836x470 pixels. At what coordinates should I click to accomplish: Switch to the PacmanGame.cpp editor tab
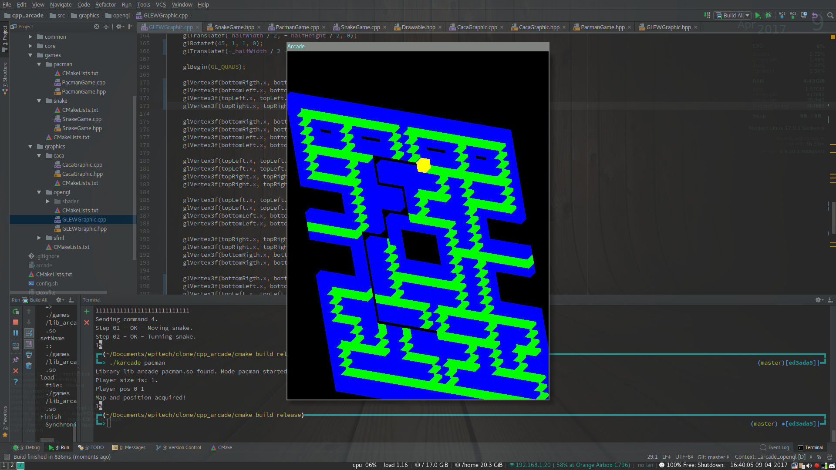click(x=297, y=27)
